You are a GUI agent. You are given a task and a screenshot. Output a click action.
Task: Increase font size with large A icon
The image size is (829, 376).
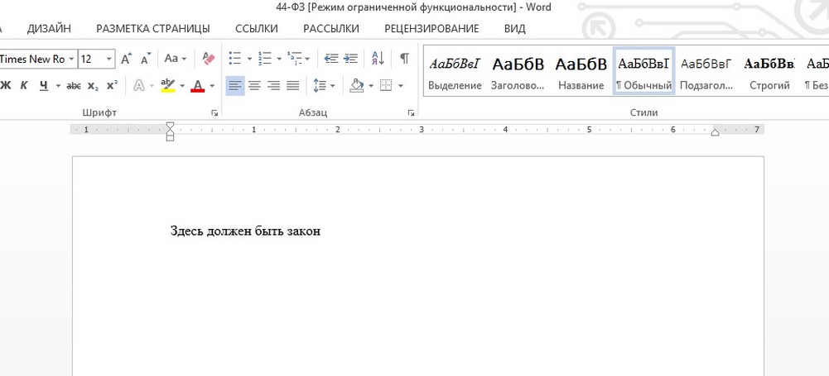click(x=127, y=59)
